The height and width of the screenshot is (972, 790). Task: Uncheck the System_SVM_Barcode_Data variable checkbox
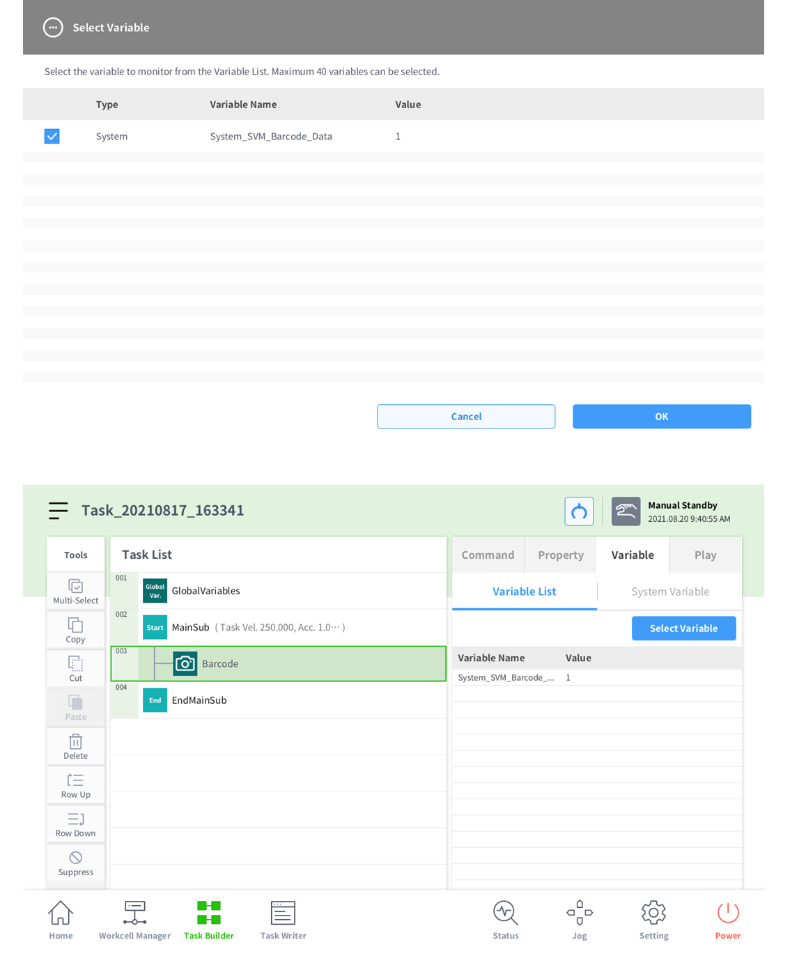(52, 137)
